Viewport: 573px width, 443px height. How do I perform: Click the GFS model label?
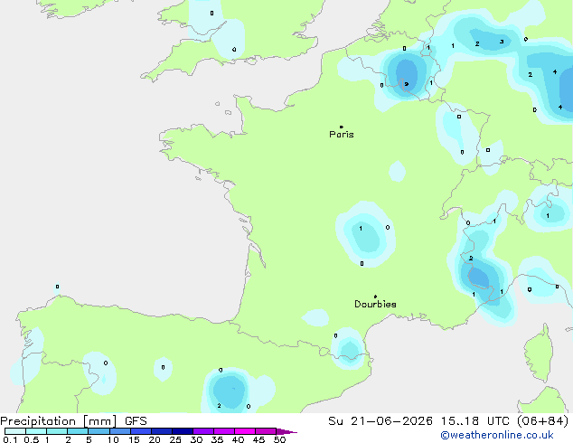pyautogui.click(x=136, y=421)
